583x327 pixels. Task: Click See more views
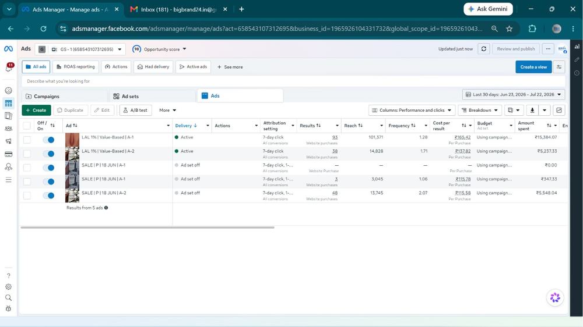pyautogui.click(x=230, y=67)
